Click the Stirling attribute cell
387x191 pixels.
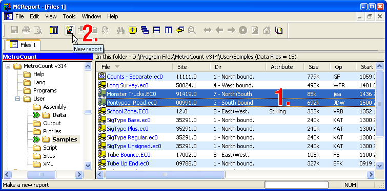pyautogui.click(x=278, y=111)
